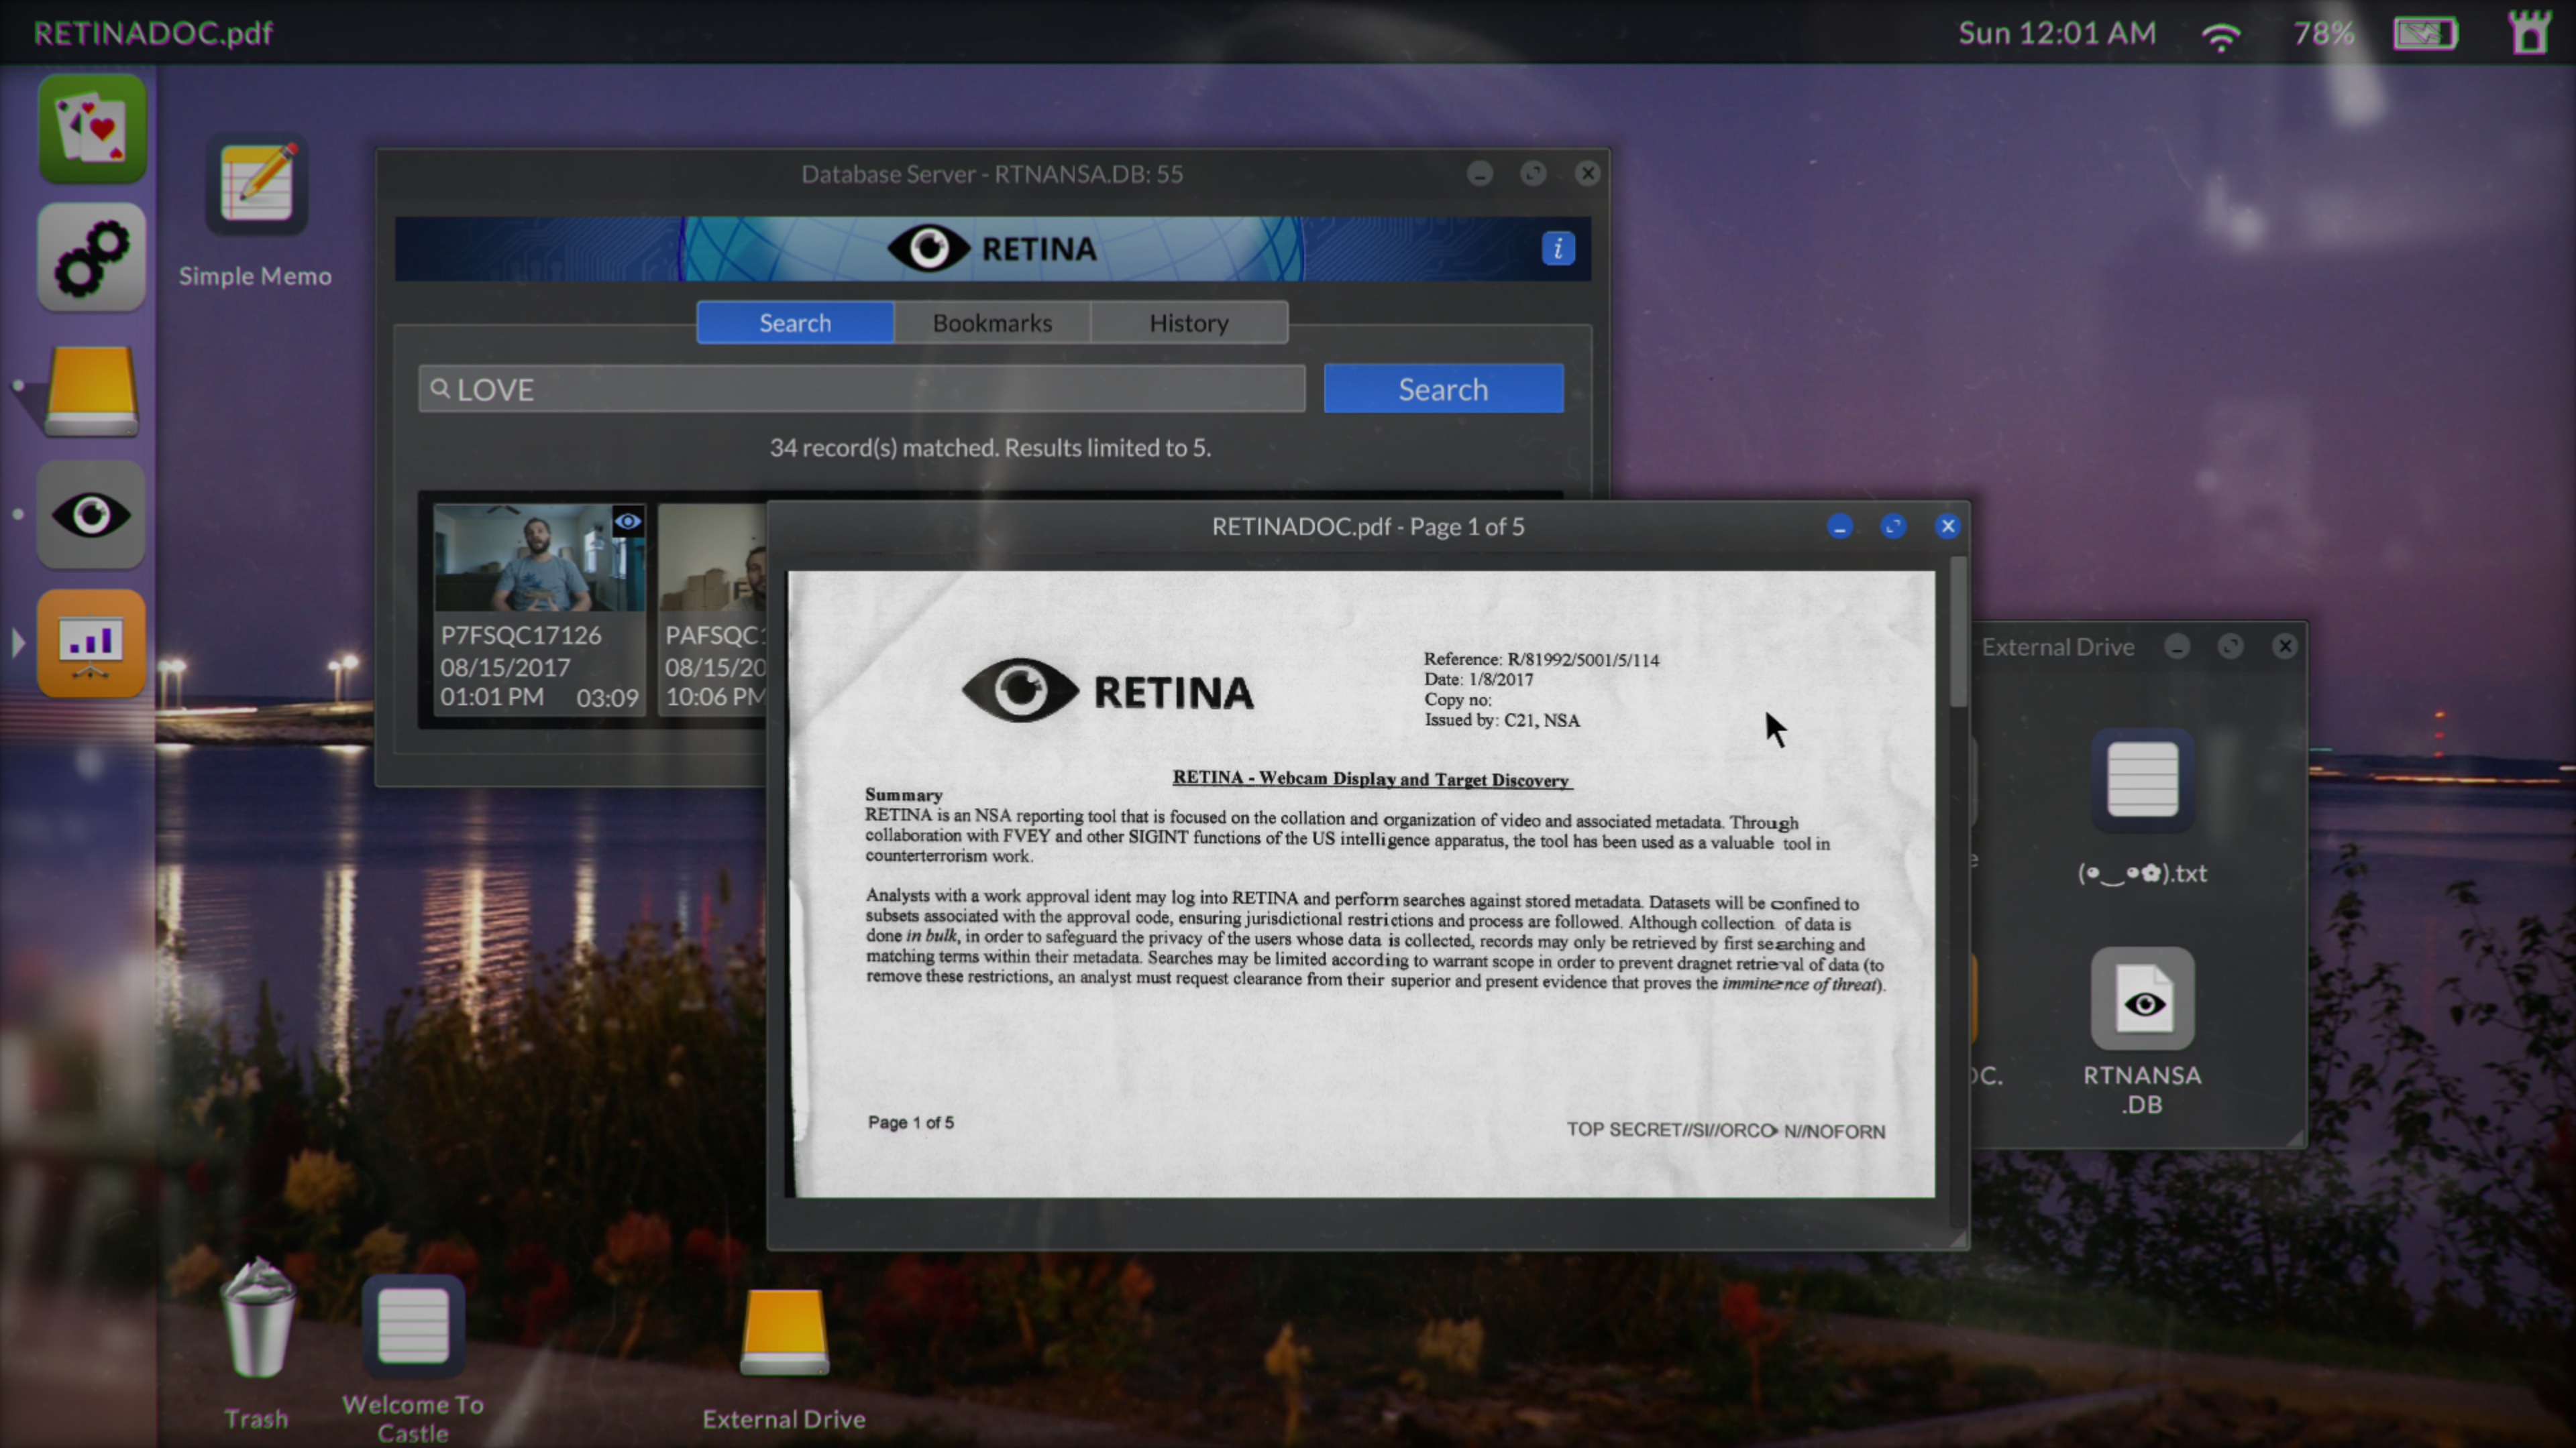
Task: Launch the presentation chart dock icon
Action: tap(92, 644)
